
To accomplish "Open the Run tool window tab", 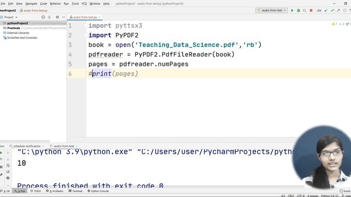I will pos(20,191).
